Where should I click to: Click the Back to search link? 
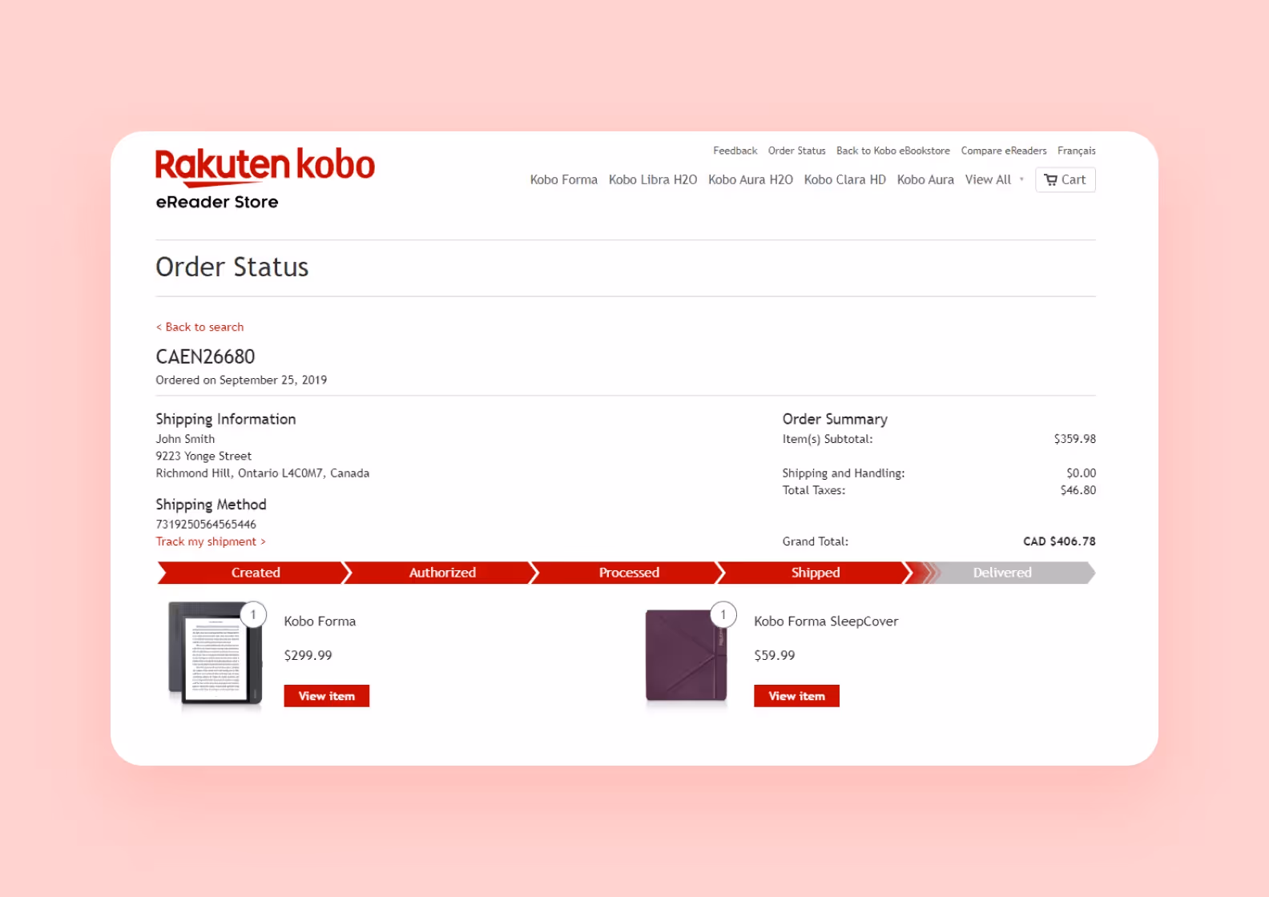199,327
